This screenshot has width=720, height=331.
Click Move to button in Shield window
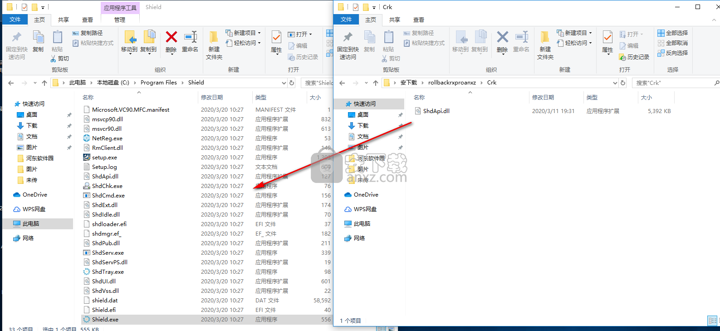[x=129, y=43]
